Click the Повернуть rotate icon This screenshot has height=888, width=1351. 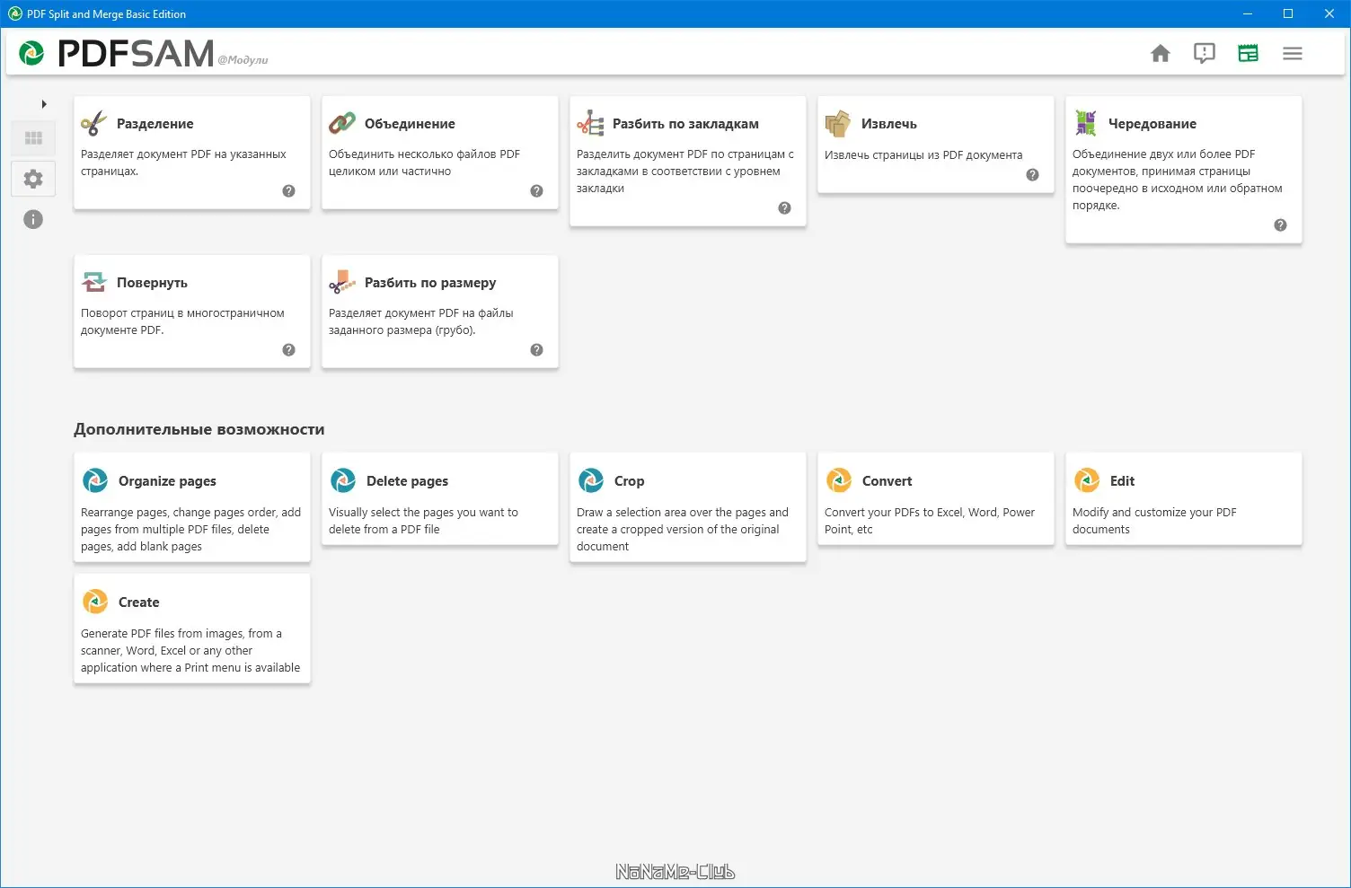(94, 283)
